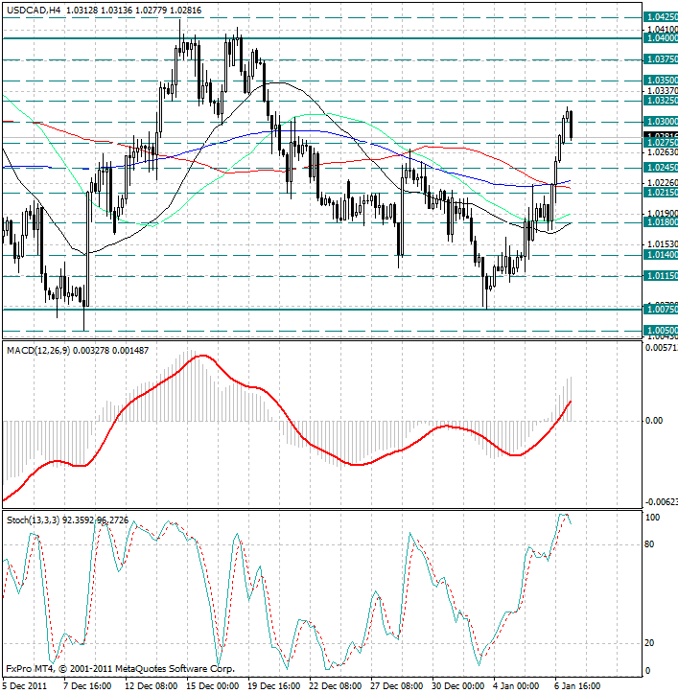Click the 1.0140 price level label
This screenshot has height=693, width=678.
(x=661, y=255)
